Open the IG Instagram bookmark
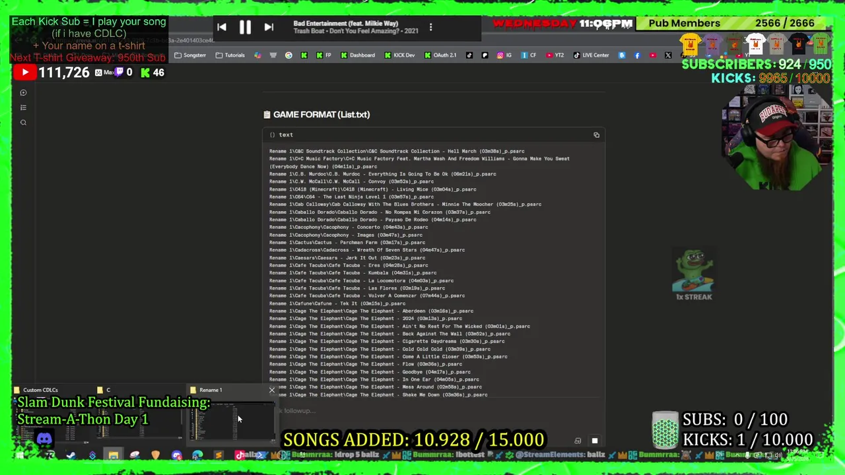Screen dimensions: 845x475 tap(504, 55)
